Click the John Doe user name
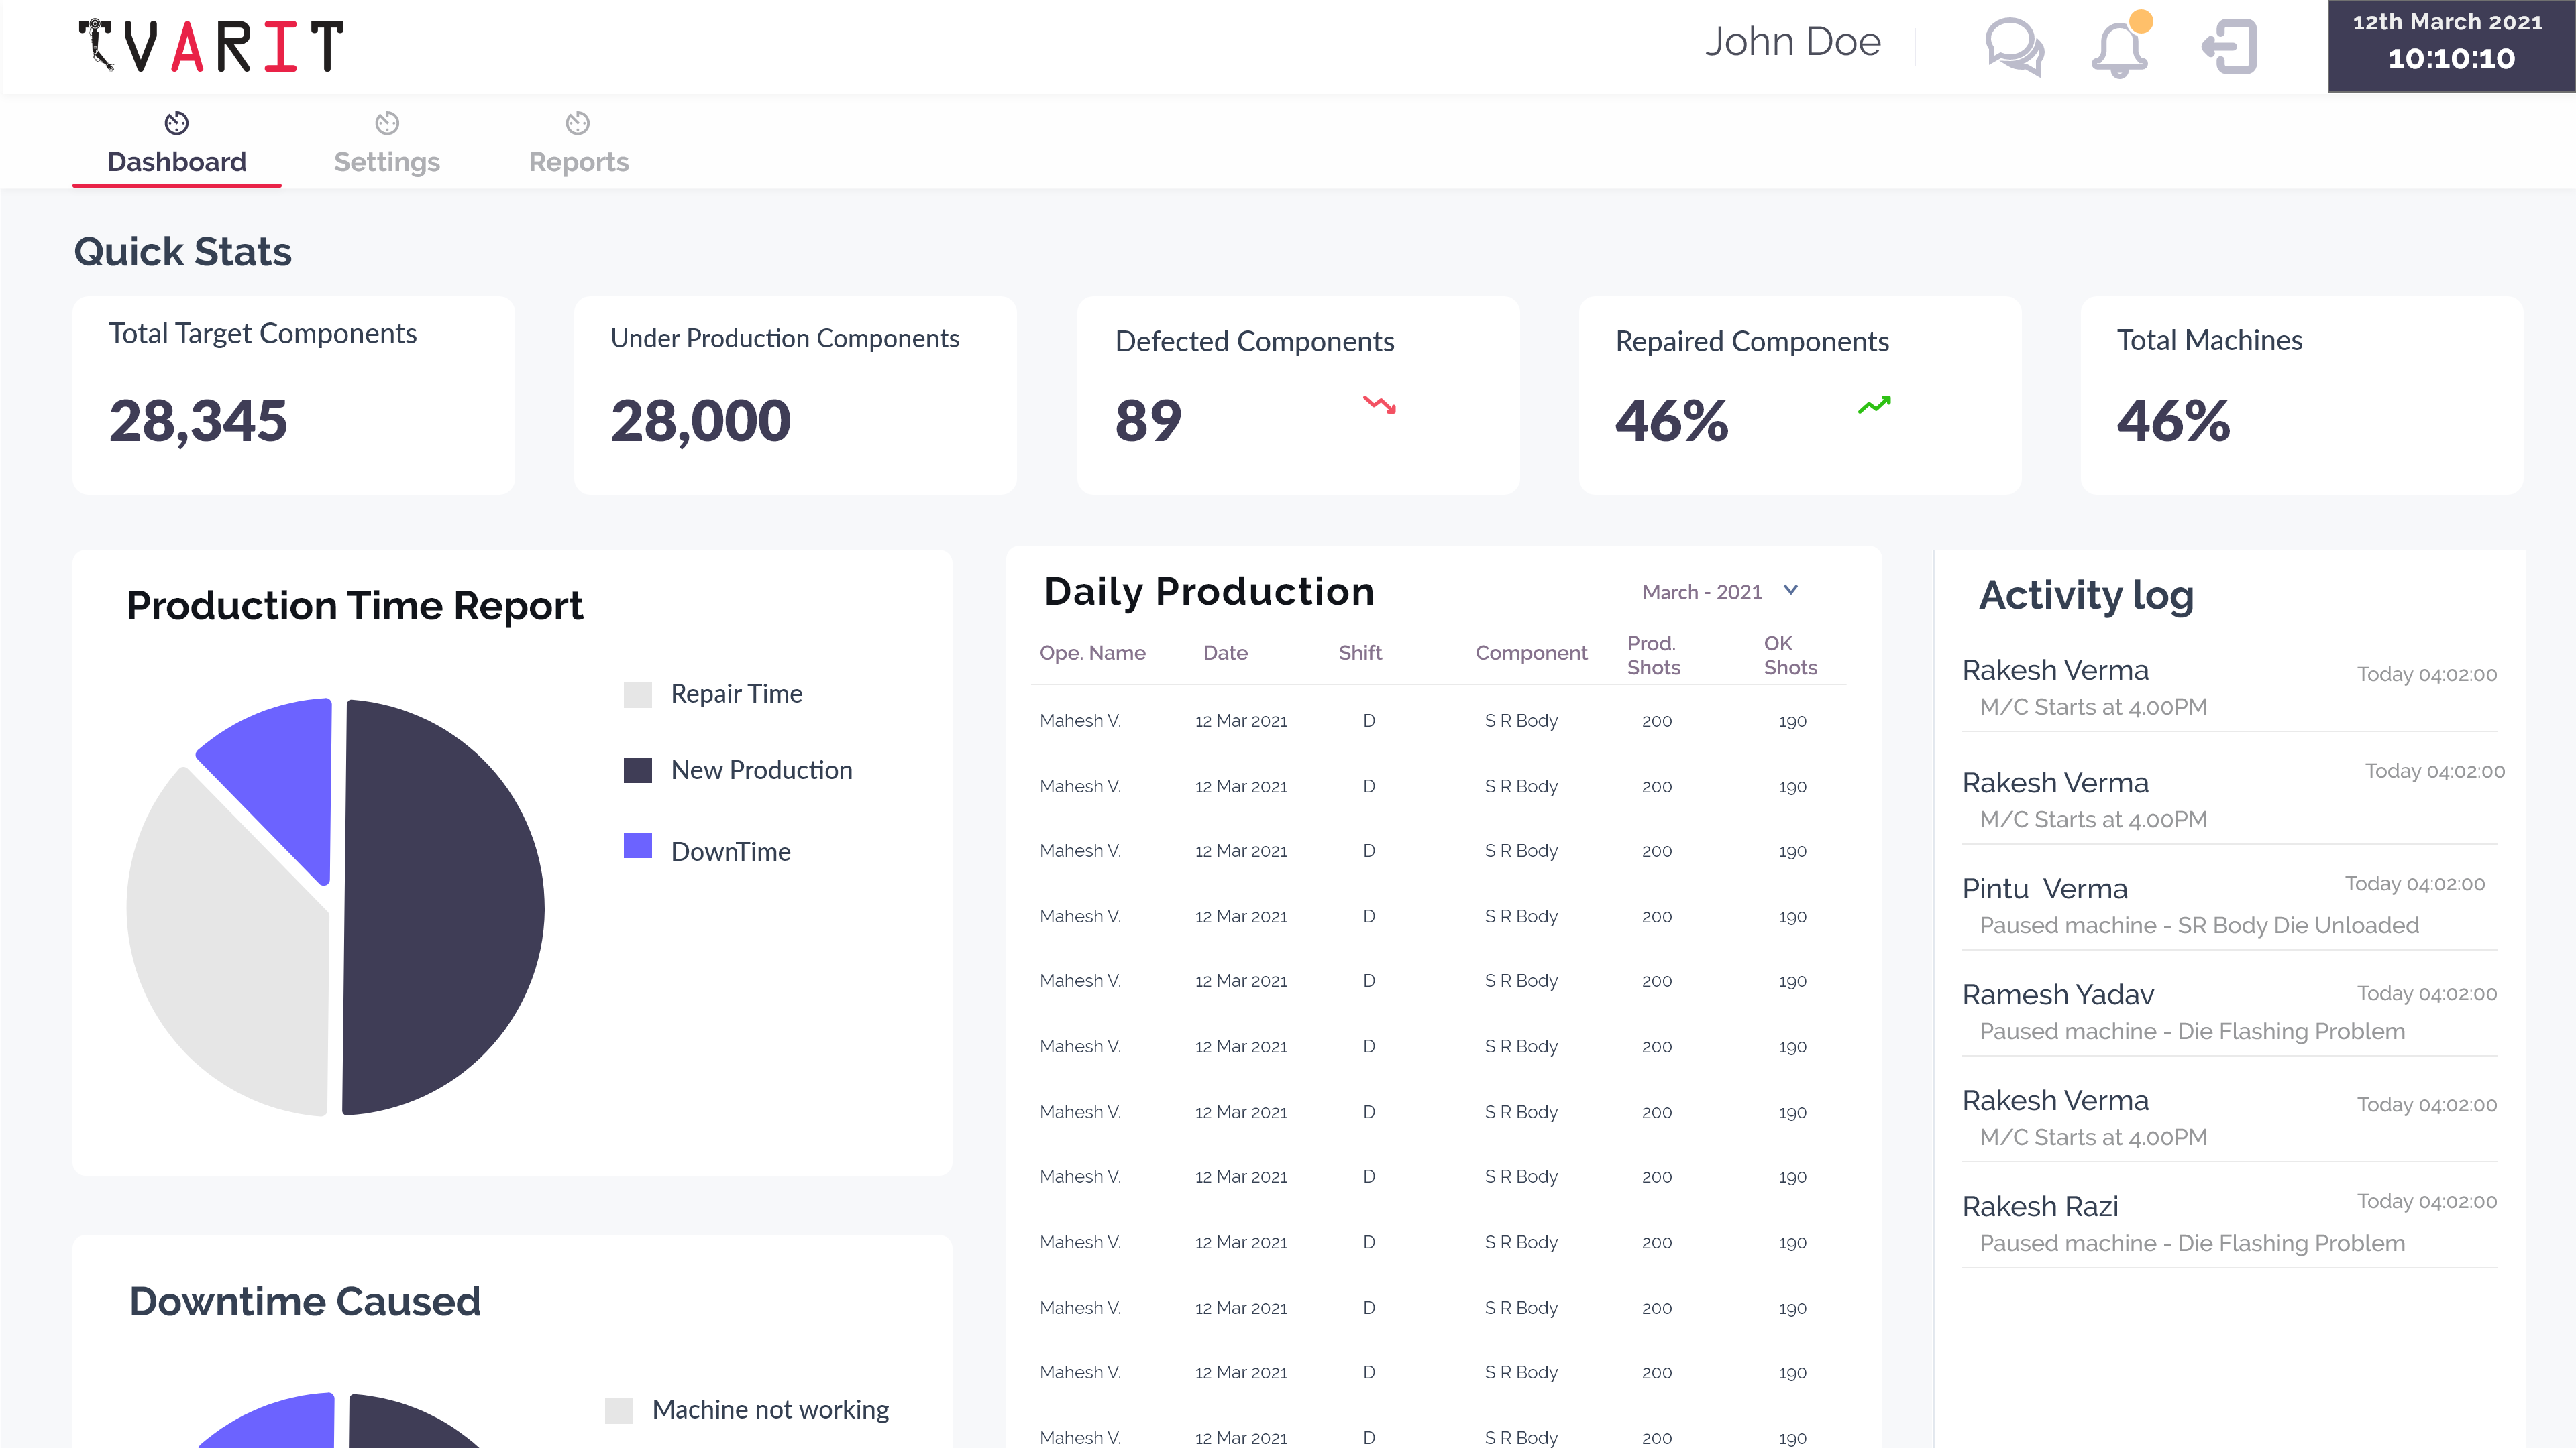Image resolution: width=2576 pixels, height=1448 pixels. (1793, 42)
